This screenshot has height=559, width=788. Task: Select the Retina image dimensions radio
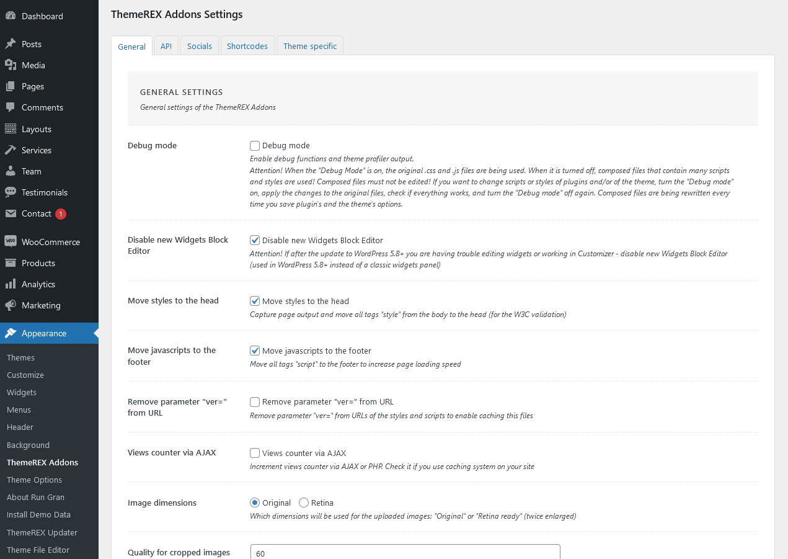tap(304, 503)
